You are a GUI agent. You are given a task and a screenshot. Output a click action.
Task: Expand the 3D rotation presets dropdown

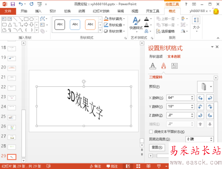tap(211, 87)
